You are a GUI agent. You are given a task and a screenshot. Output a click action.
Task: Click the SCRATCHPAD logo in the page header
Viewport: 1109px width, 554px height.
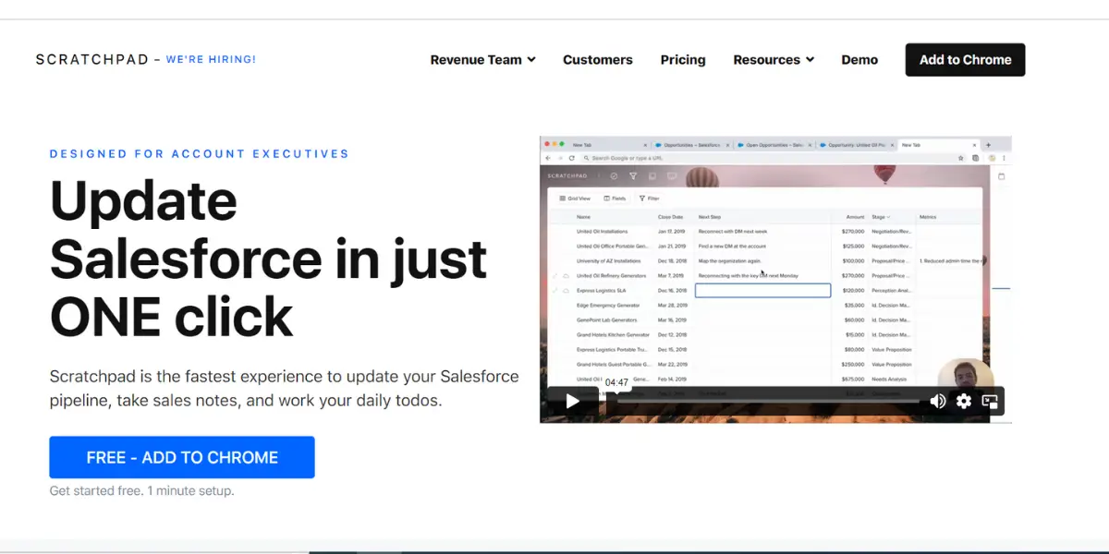click(93, 59)
